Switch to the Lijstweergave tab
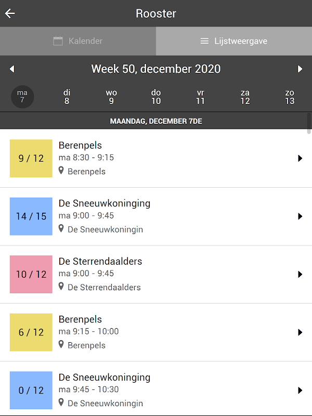 click(234, 41)
